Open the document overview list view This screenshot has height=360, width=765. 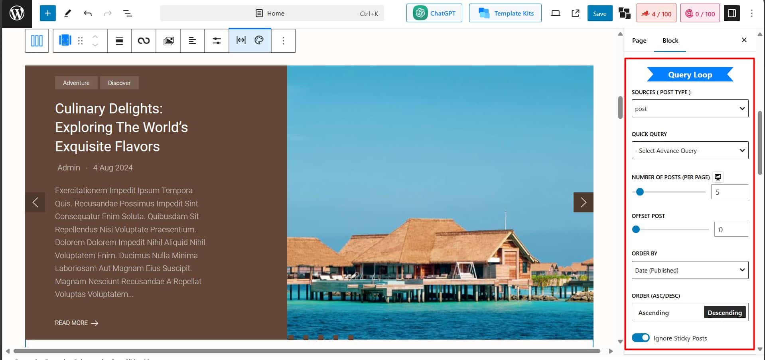[128, 14]
